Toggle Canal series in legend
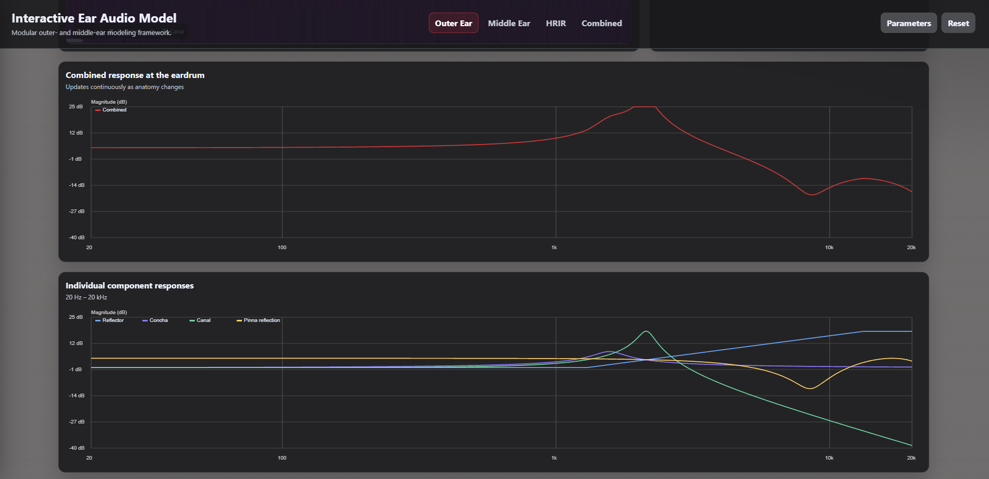989x479 pixels. click(200, 320)
